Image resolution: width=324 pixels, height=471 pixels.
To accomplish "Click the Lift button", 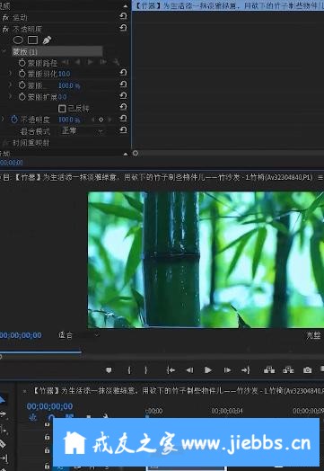I will (x=269, y=370).
